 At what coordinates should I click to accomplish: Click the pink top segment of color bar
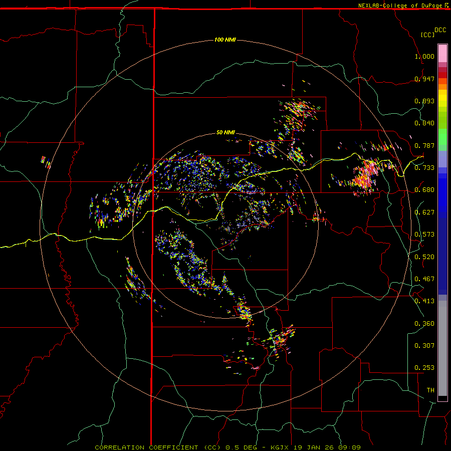(x=442, y=54)
